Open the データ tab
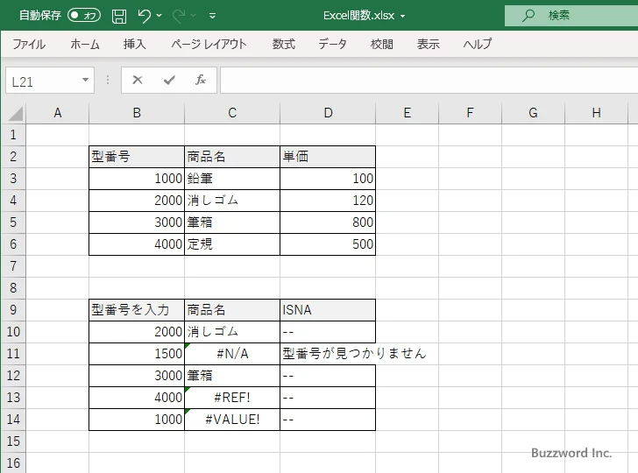The width and height of the screenshot is (638, 473). coord(332,44)
